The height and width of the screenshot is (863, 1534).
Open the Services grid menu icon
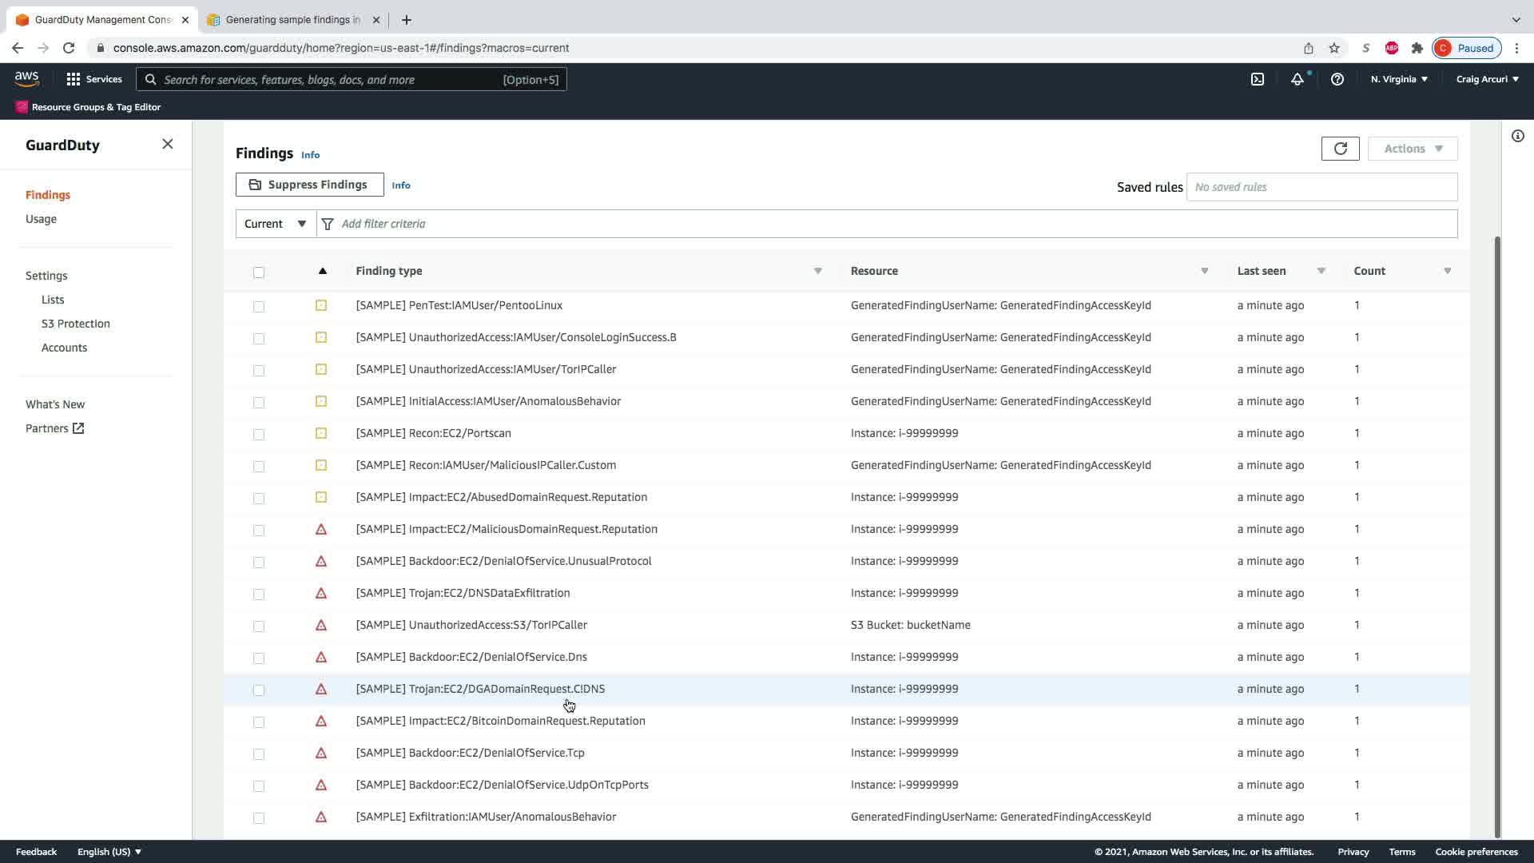(x=74, y=79)
